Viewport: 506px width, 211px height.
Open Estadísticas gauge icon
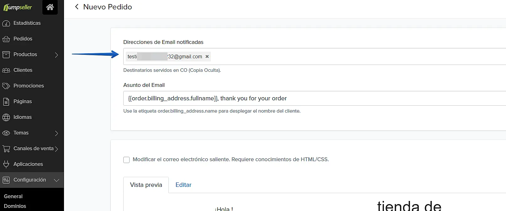(6, 23)
